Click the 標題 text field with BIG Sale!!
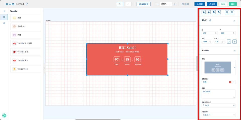241x120 pixels. click(218, 93)
